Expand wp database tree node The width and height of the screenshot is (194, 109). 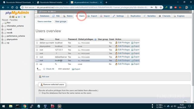[x=2, y=43]
